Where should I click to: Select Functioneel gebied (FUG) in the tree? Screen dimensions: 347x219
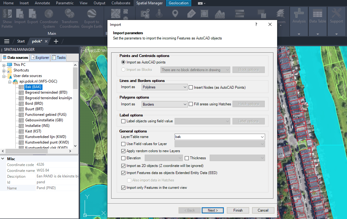pos(46,115)
